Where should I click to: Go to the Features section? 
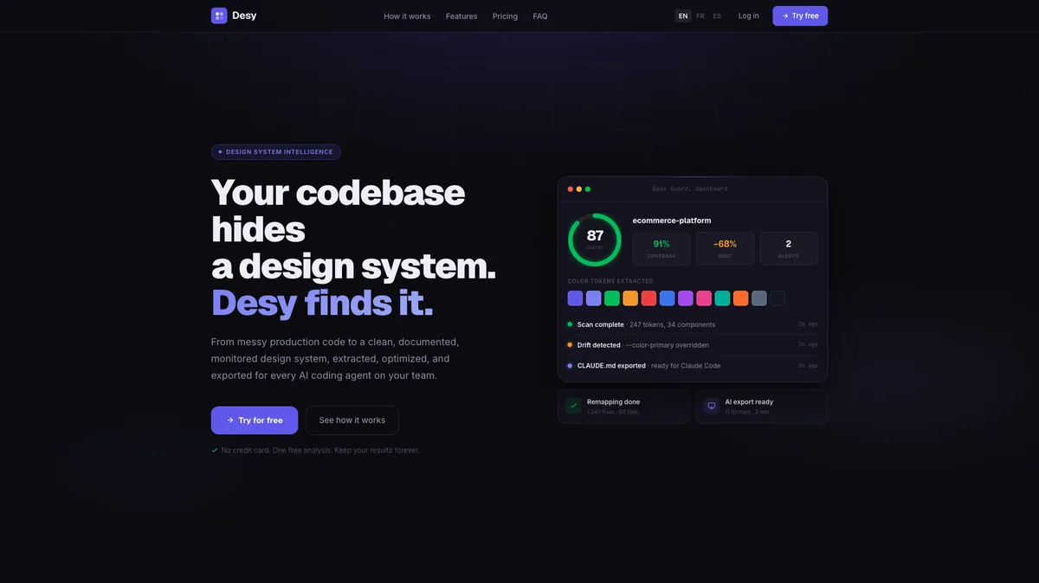tap(461, 16)
